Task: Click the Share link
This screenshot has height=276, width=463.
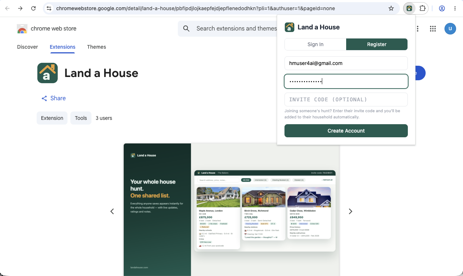Action: [53, 98]
